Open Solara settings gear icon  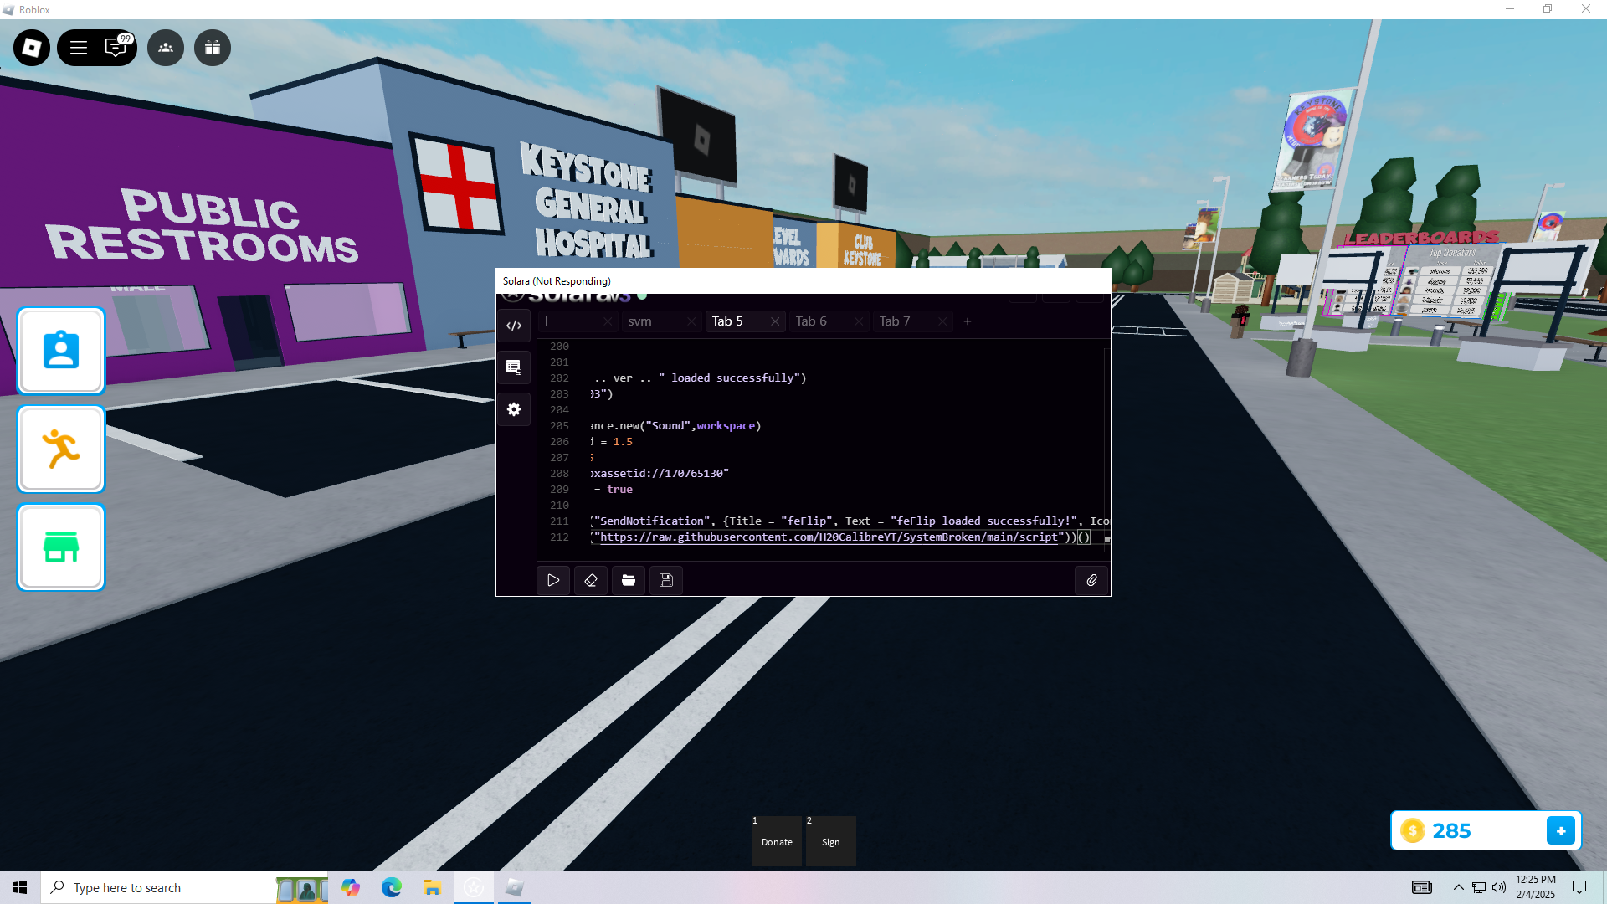coord(514,409)
